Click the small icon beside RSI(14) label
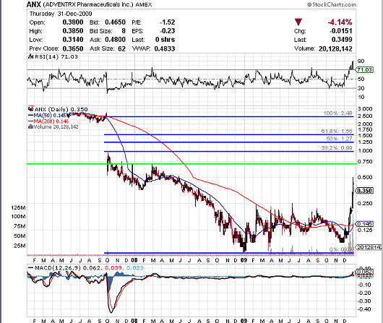The image size is (383, 323). (30, 56)
